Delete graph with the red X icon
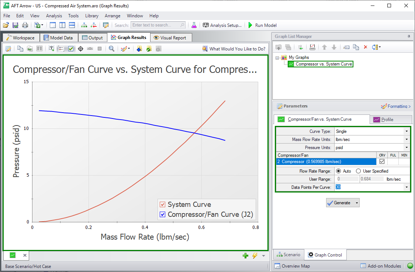Viewport: 415px width, 272px height. [366, 47]
